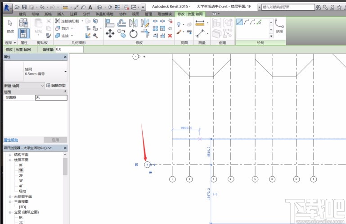Open the grid type selector dropdown arrow
The width and height of the screenshot is (346, 224).
(65, 72)
